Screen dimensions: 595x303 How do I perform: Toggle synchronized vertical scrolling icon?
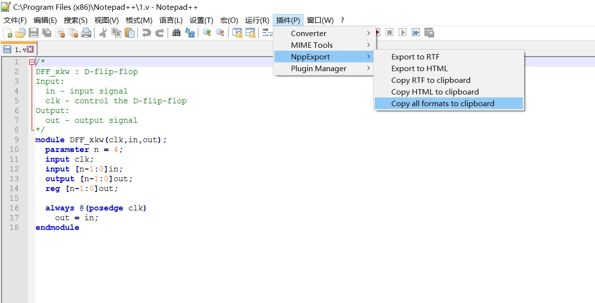click(237, 33)
